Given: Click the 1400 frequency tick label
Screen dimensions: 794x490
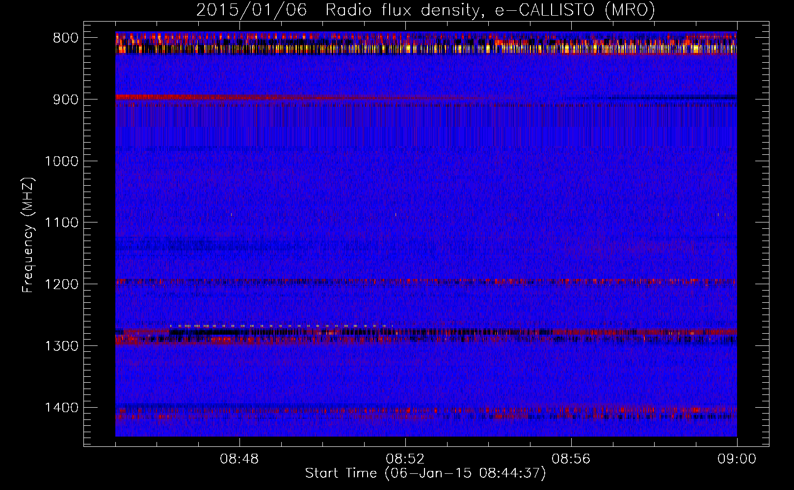Looking at the screenshot, I should click(x=62, y=408).
